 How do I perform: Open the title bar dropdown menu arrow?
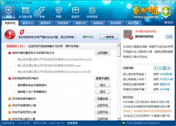[x=152, y=2]
